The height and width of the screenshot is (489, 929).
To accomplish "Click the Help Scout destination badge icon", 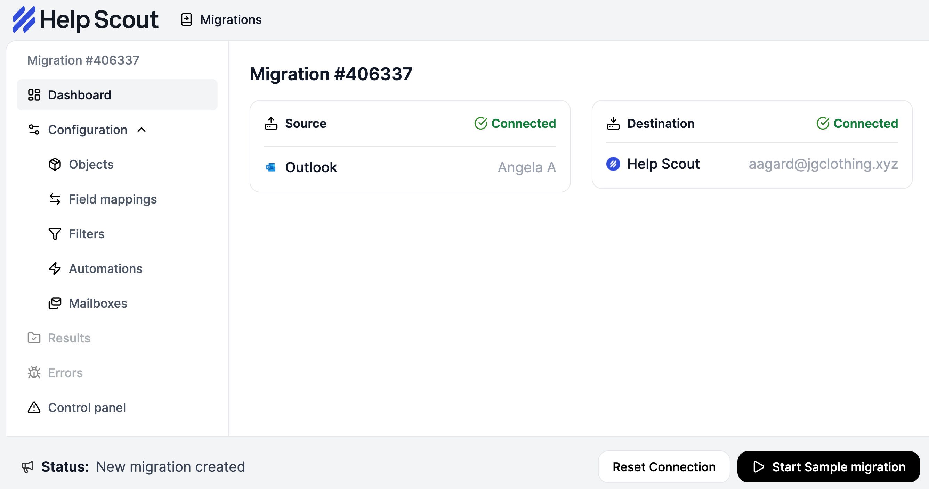I will 613,164.
